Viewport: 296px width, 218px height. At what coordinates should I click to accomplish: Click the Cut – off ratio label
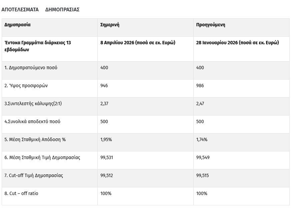[x=21, y=194]
